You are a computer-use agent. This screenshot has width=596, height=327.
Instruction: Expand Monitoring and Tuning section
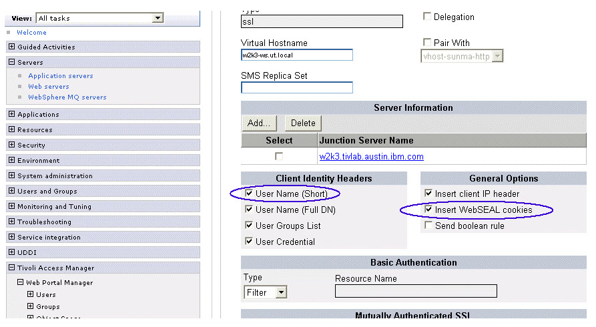point(12,206)
